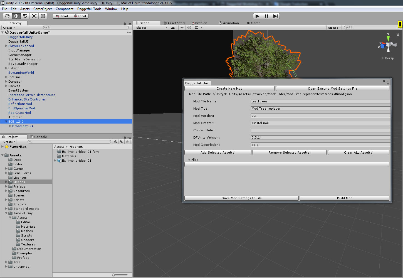The width and height of the screenshot is (403, 278).
Task: Select the Rotate tool
Action: coord(25,16)
